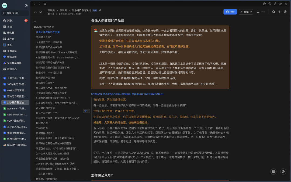
Task: Open the comment bubble icon in top bar
Action: pos(265,4)
